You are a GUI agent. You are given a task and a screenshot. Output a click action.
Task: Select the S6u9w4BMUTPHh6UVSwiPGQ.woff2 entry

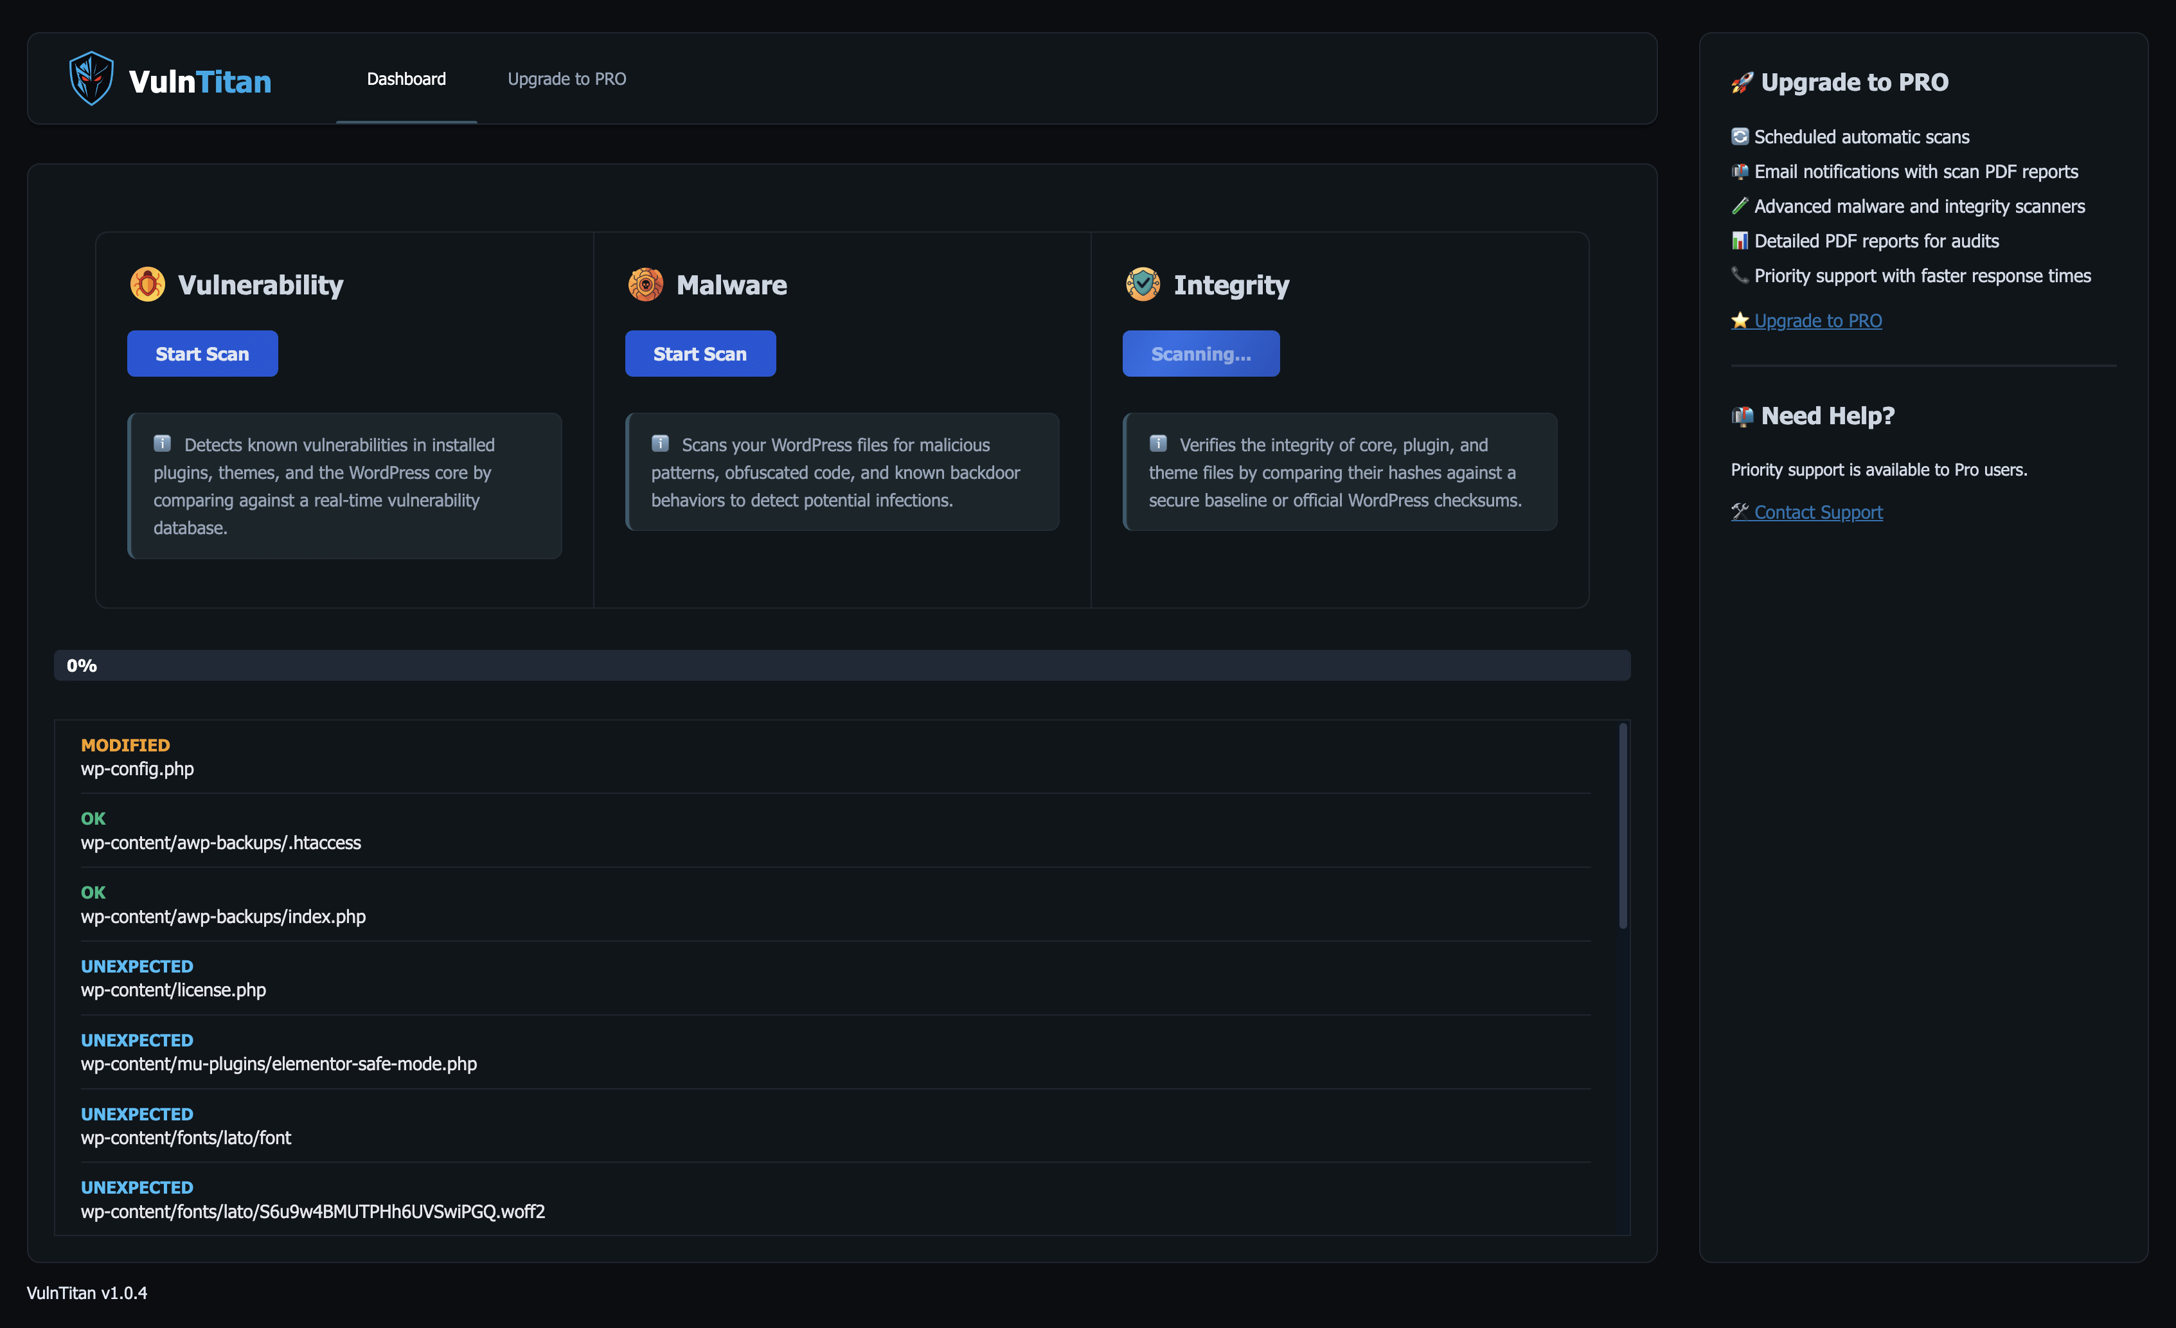835,1200
